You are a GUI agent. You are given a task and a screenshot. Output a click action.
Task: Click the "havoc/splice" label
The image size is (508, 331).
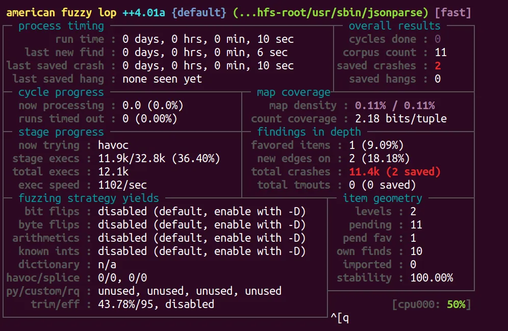coord(43,278)
